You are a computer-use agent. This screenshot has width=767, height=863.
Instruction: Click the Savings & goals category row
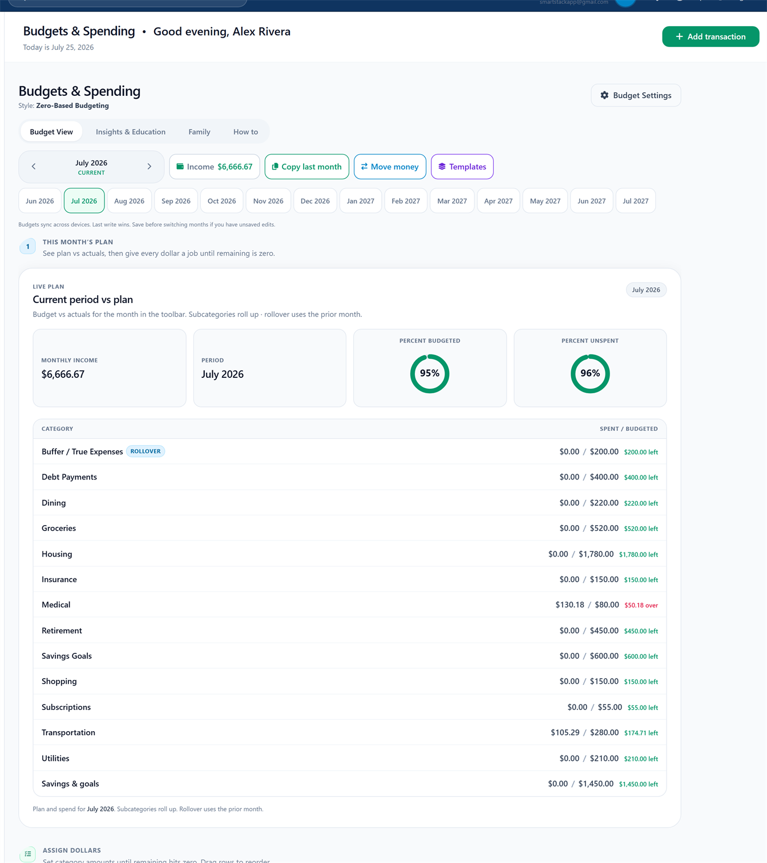pos(350,784)
